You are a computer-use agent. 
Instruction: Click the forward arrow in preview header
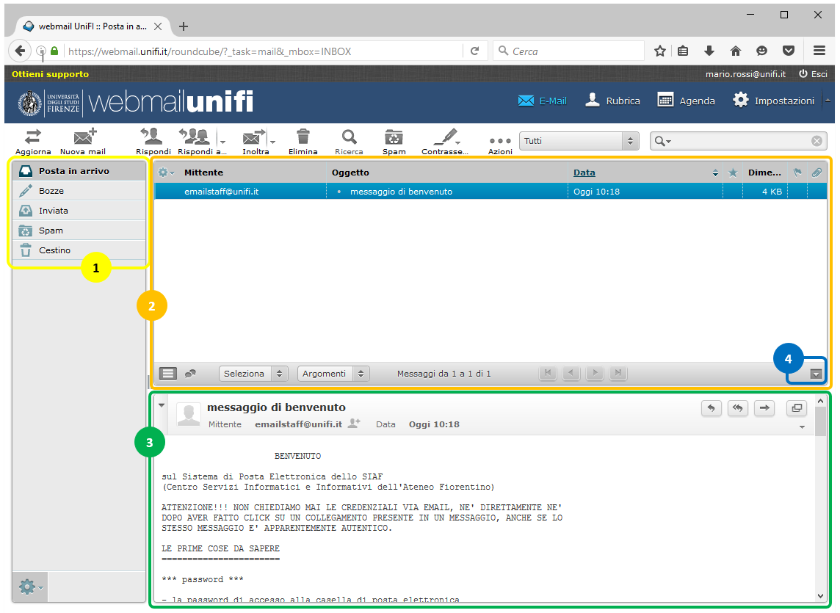pyautogui.click(x=764, y=408)
